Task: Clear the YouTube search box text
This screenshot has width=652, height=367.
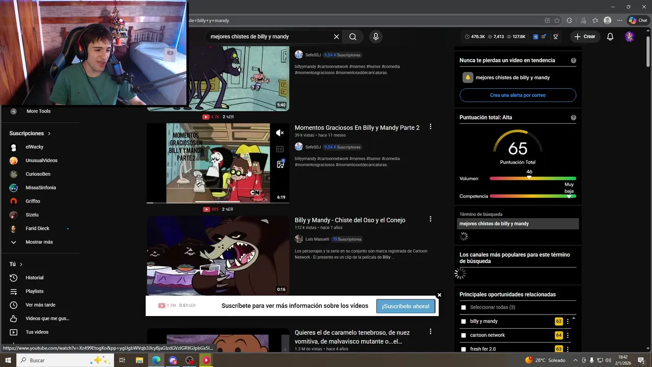Action: [x=336, y=37]
